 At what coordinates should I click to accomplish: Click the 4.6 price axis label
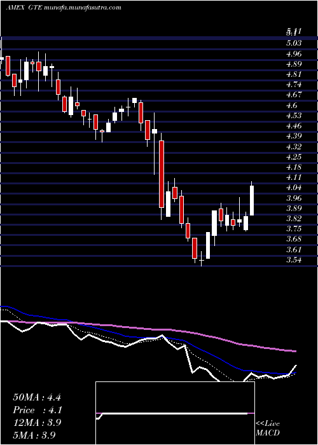pyautogui.click(x=291, y=105)
